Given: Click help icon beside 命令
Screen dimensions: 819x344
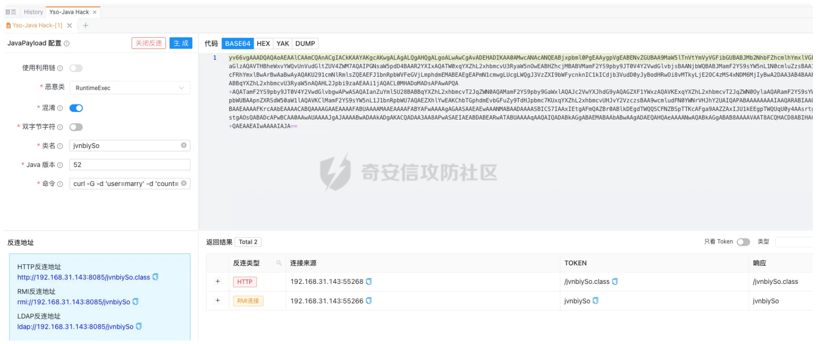Looking at the screenshot, I should [x=60, y=184].
